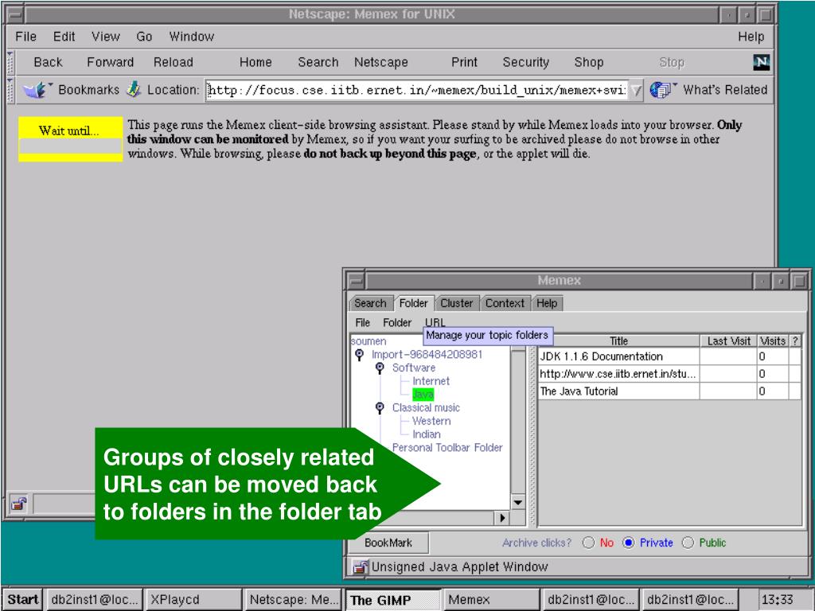Open the View menu in Netscape
Image resolution: width=815 pixels, height=611 pixels.
(106, 37)
